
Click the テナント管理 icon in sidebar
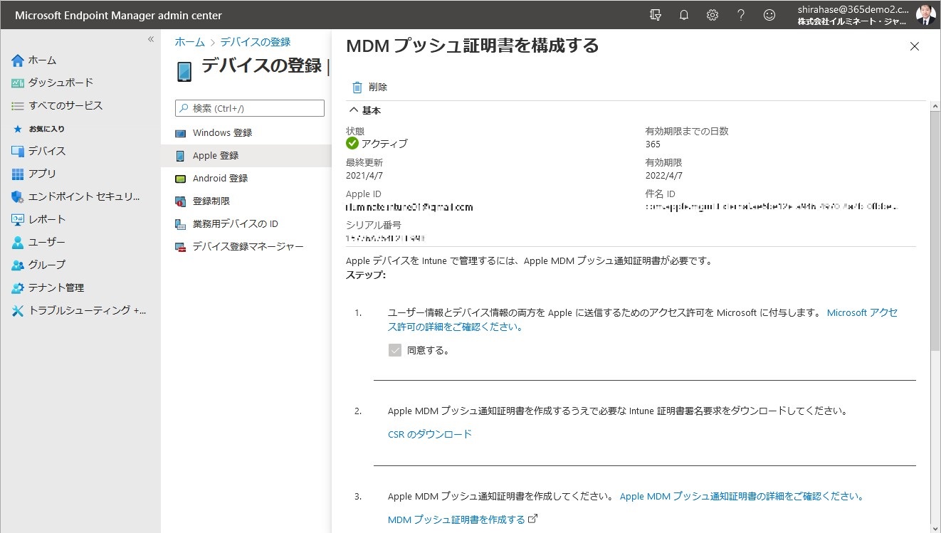18,288
